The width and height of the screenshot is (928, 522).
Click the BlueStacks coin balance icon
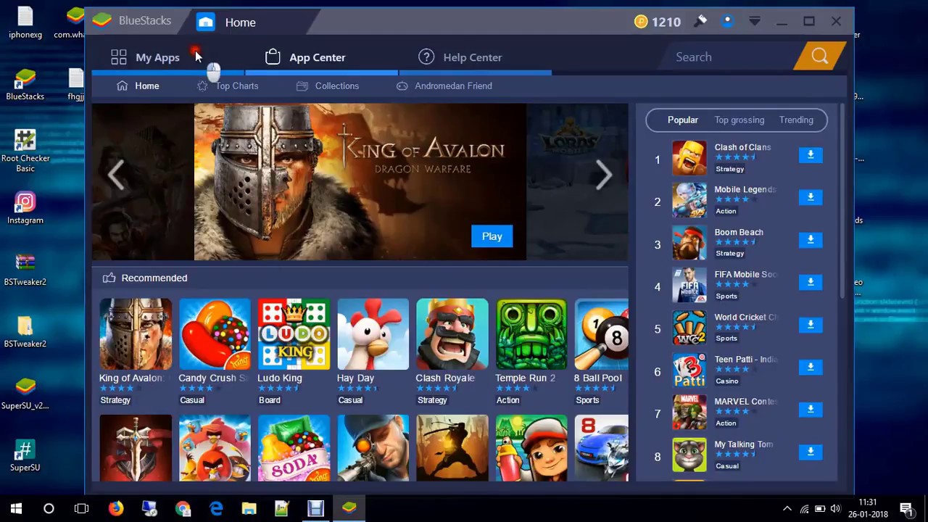pyautogui.click(x=641, y=22)
